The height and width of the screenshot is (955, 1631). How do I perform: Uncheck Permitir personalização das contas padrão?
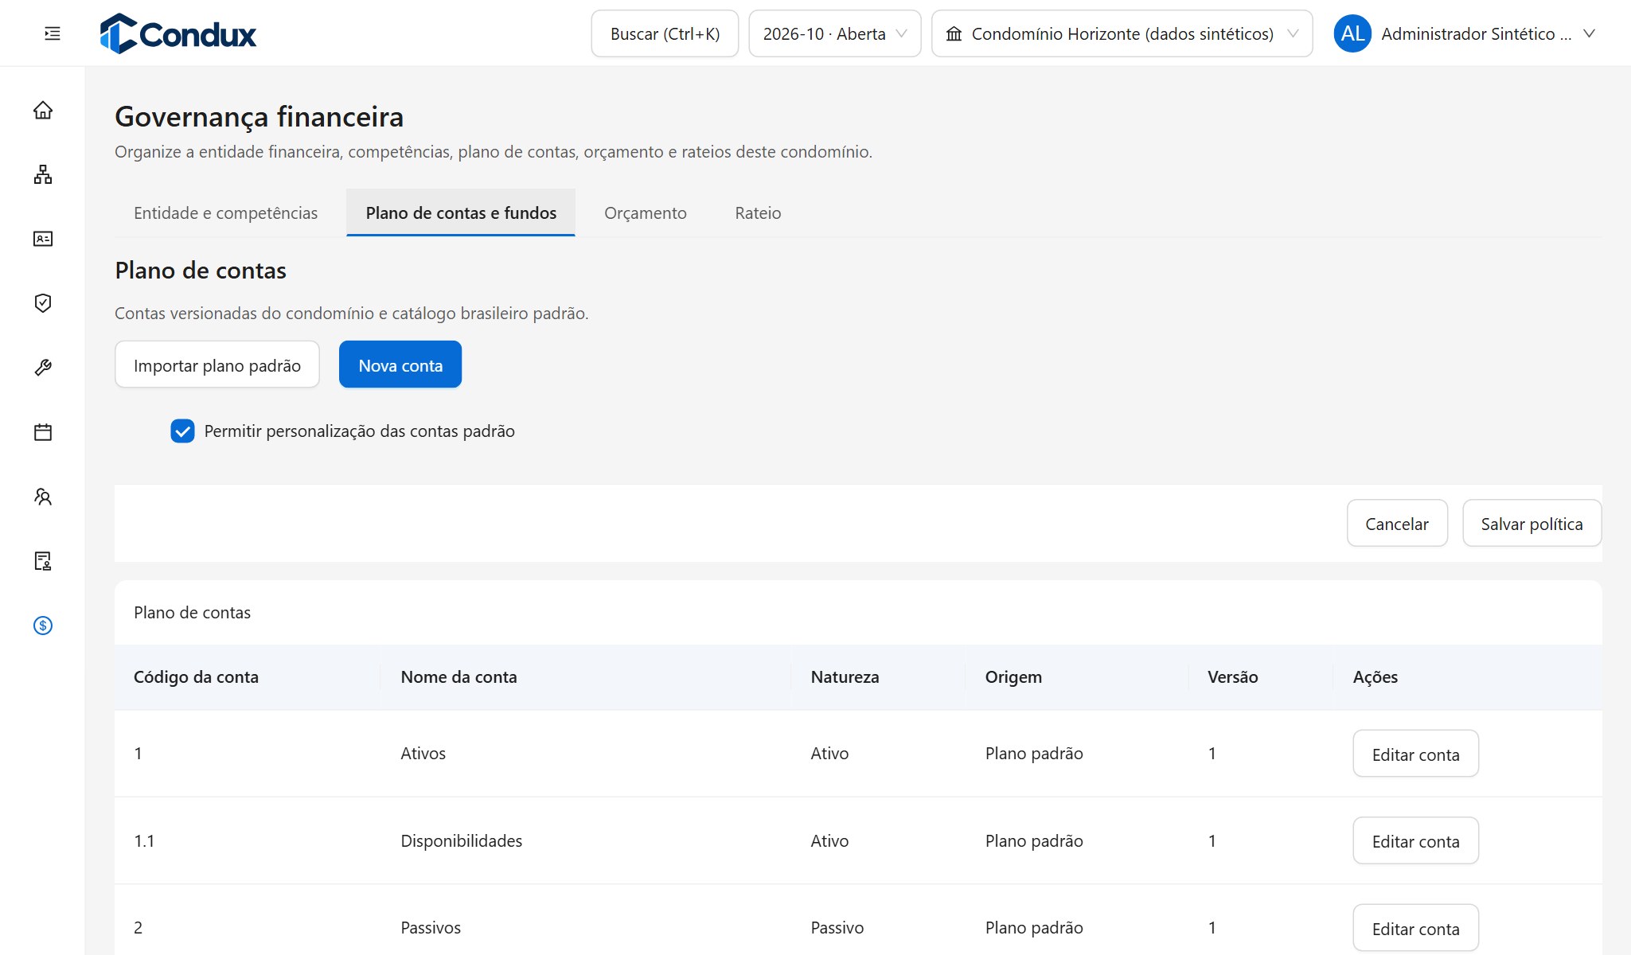pyautogui.click(x=182, y=431)
